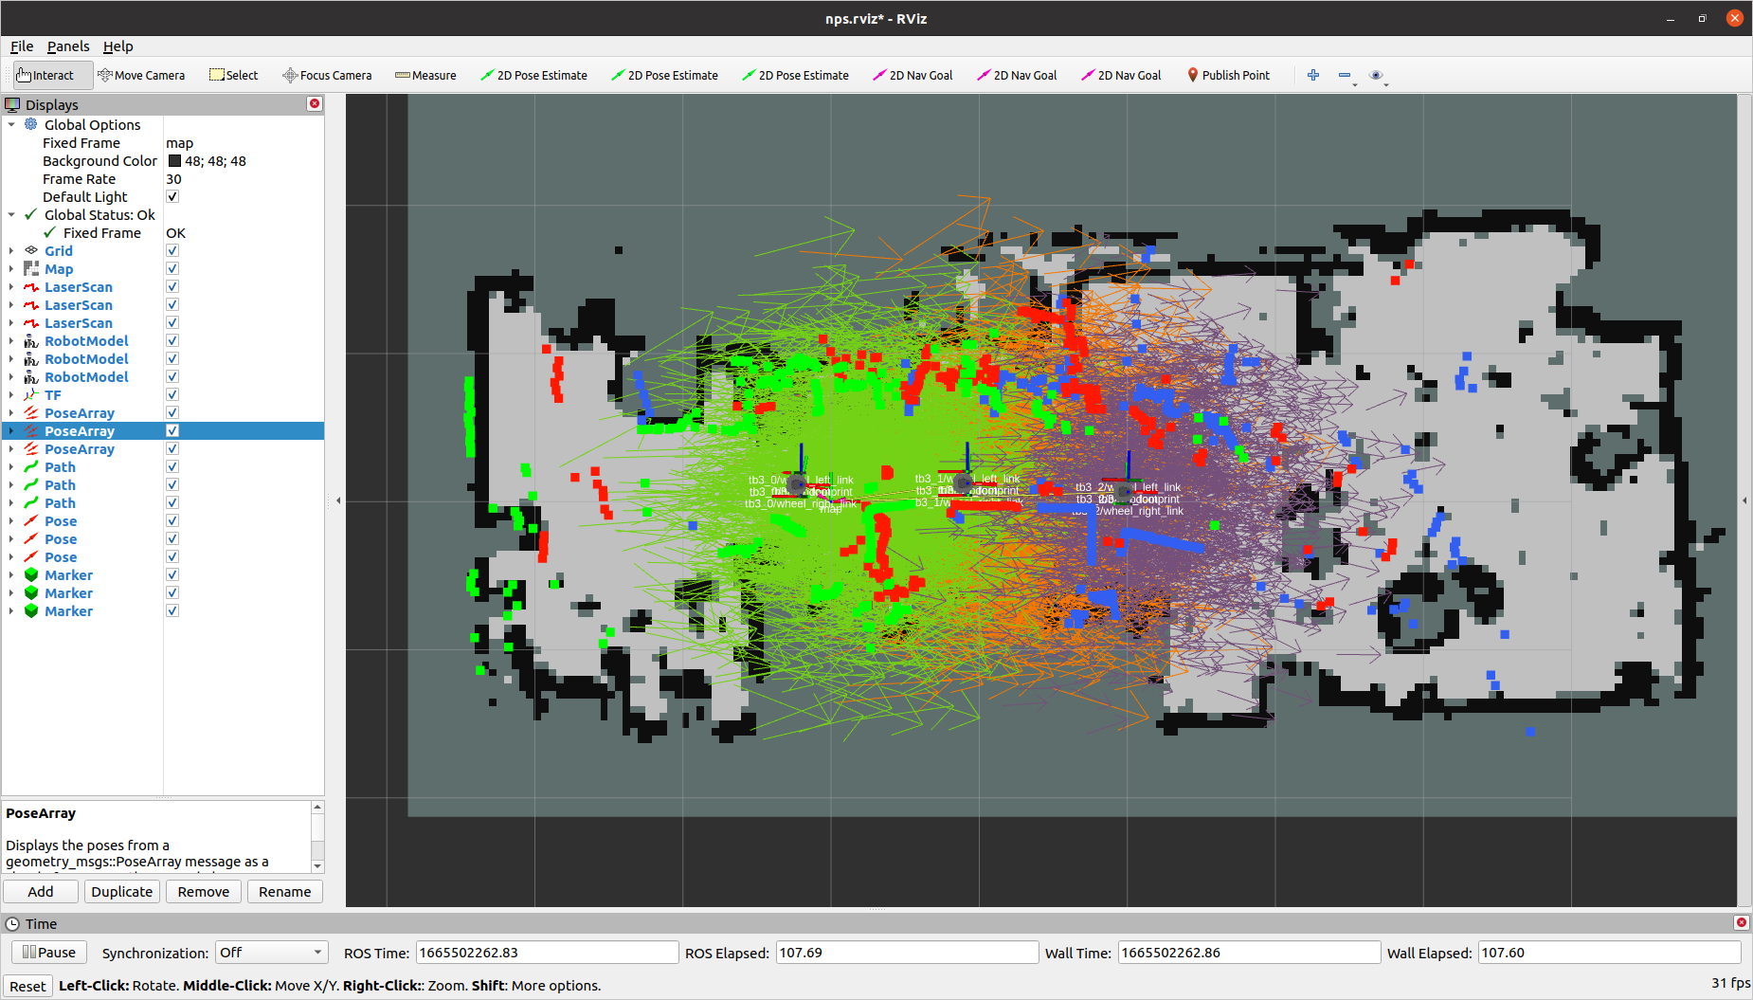
Task: Click the left panel collapse handle arrow
Action: [338, 500]
